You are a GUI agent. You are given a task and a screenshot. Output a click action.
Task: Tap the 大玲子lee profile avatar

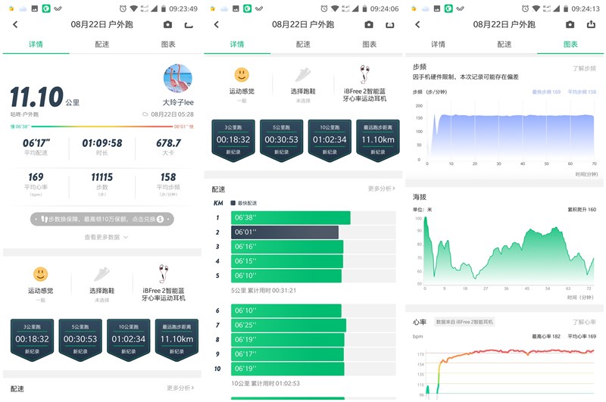coord(177,78)
